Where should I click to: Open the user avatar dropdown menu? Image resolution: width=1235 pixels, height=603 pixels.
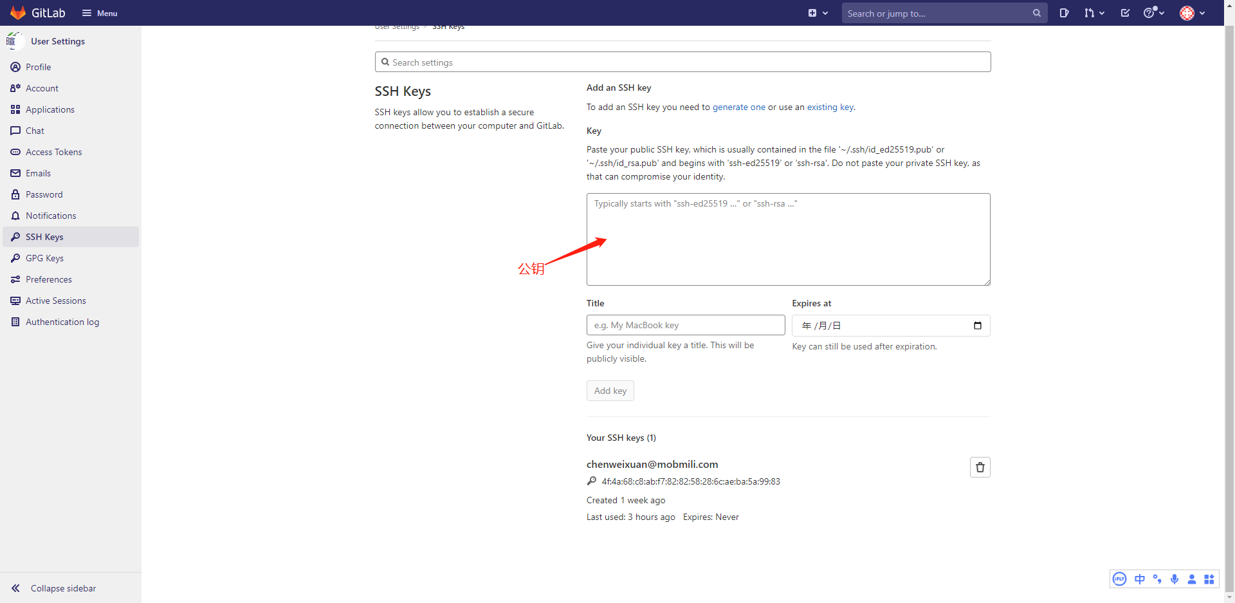point(1192,13)
